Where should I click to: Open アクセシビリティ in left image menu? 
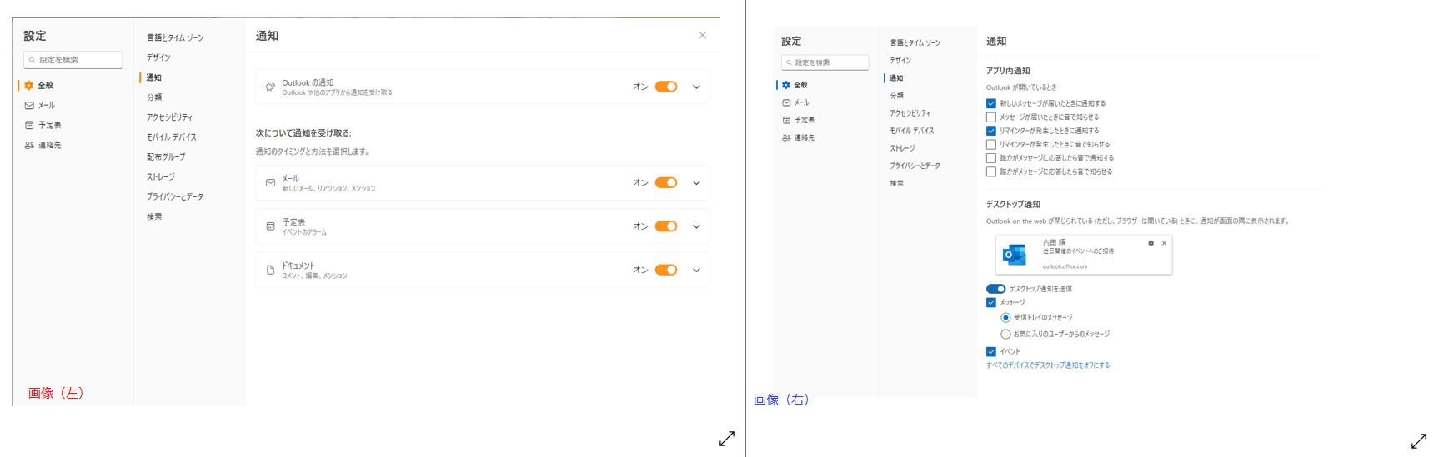click(169, 117)
